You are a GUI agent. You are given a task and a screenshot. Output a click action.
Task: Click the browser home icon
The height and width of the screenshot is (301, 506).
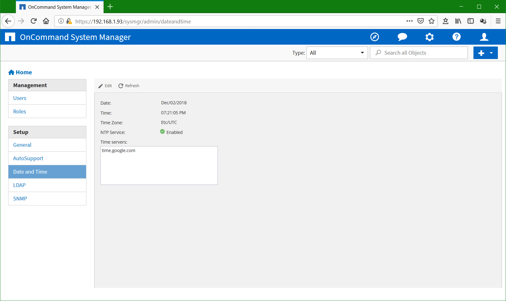[x=46, y=21]
